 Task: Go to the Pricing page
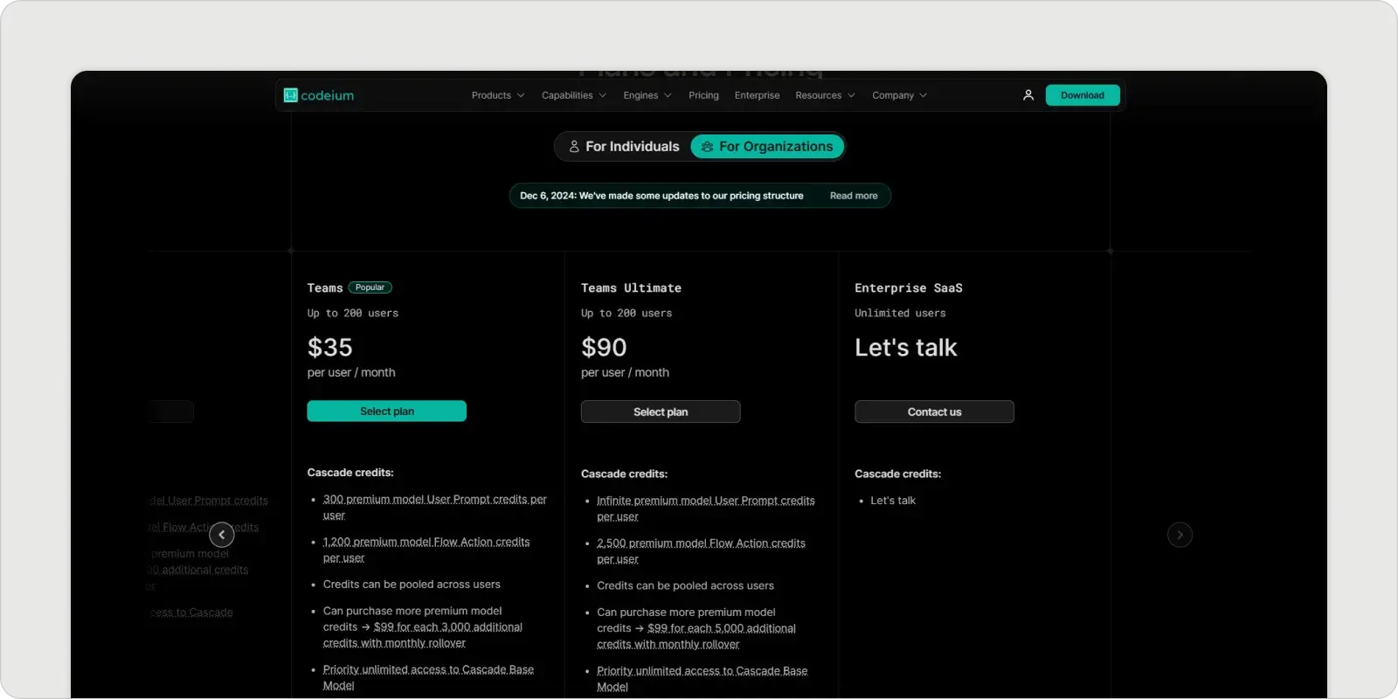point(703,95)
